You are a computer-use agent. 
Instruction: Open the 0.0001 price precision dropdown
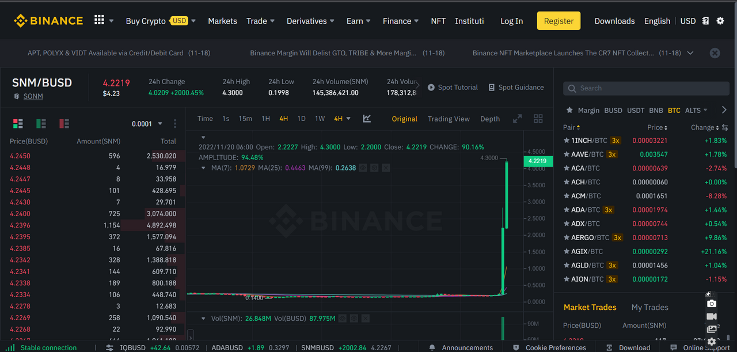point(147,124)
